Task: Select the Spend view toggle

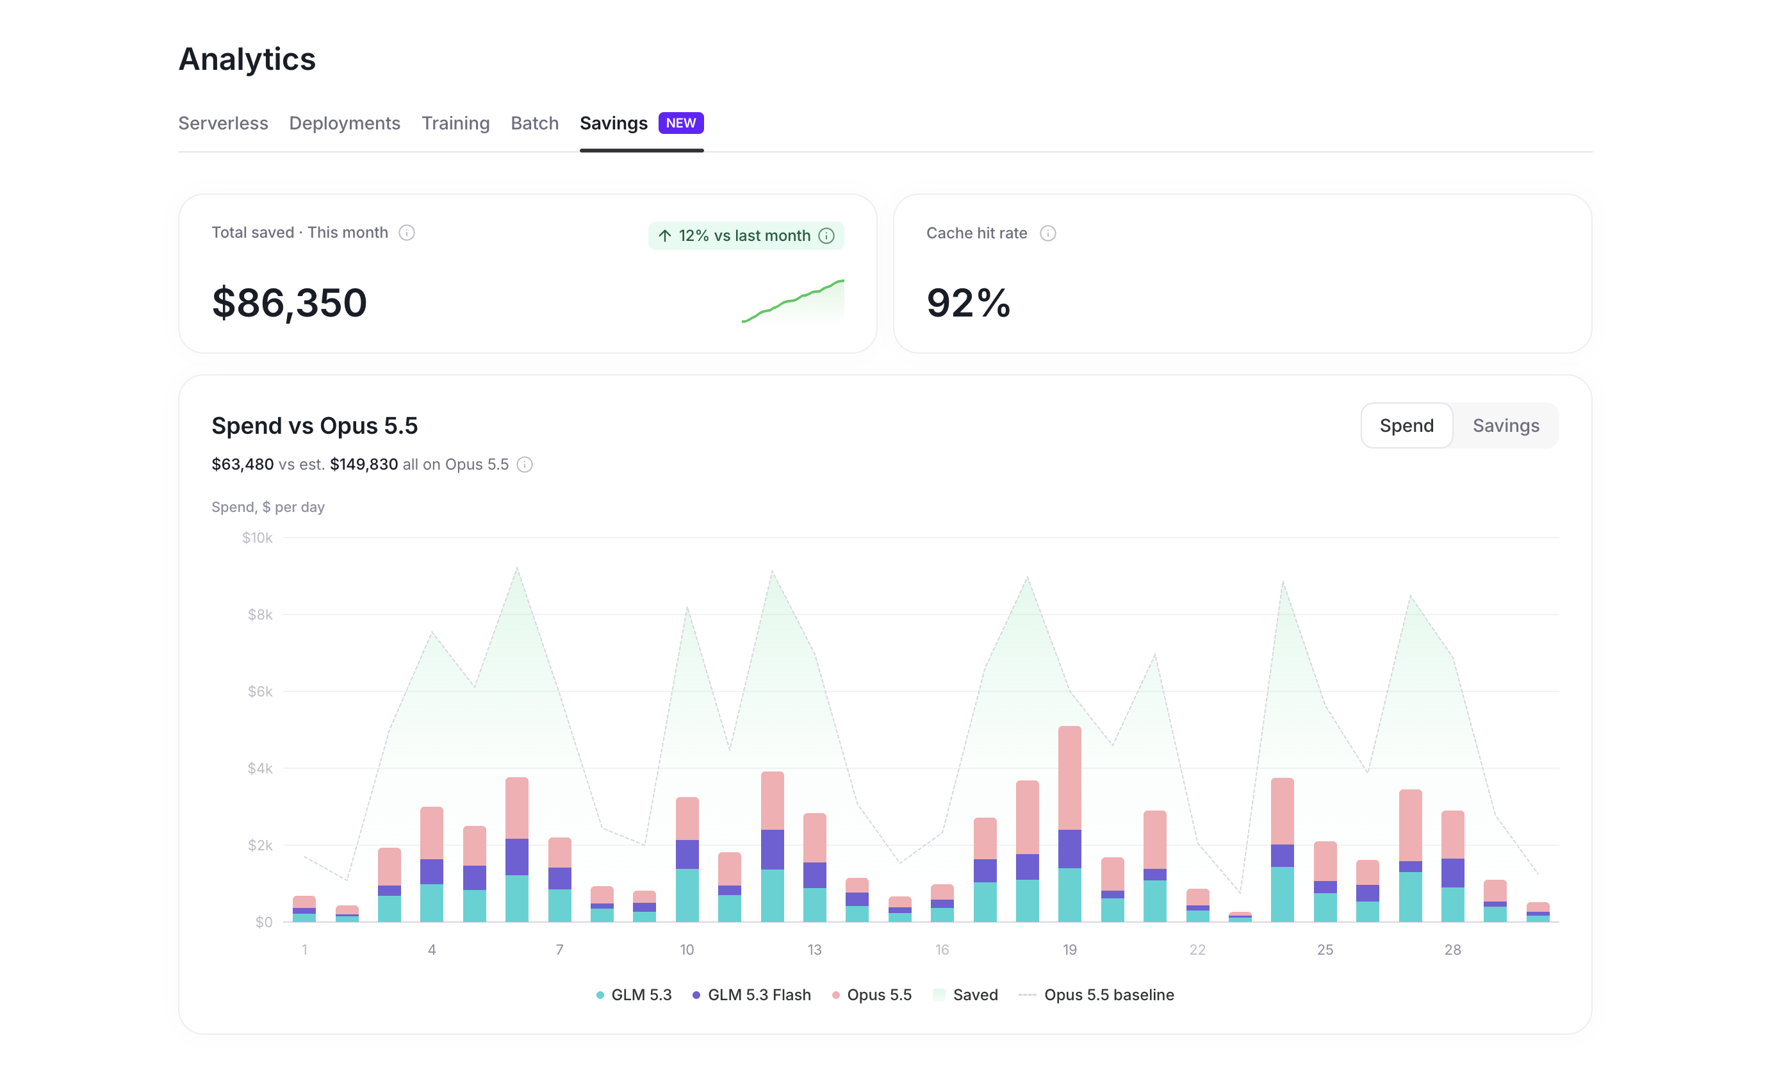Action: pos(1407,425)
